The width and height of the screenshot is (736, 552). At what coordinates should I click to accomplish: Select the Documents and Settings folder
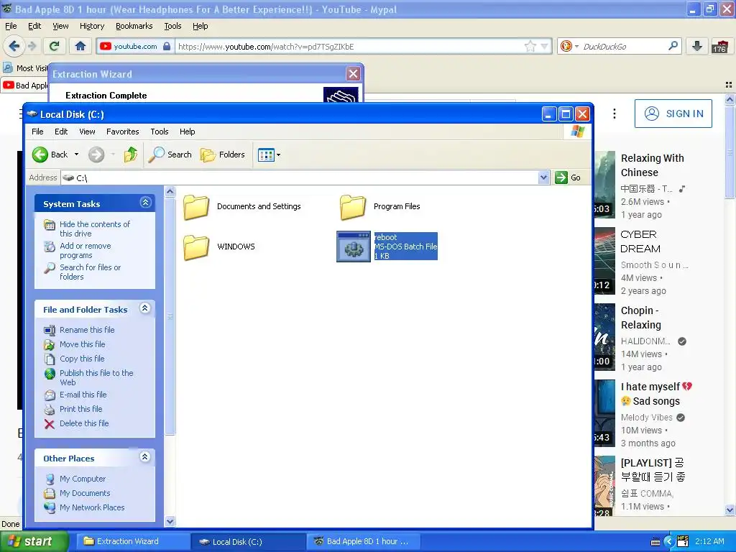[x=242, y=207]
